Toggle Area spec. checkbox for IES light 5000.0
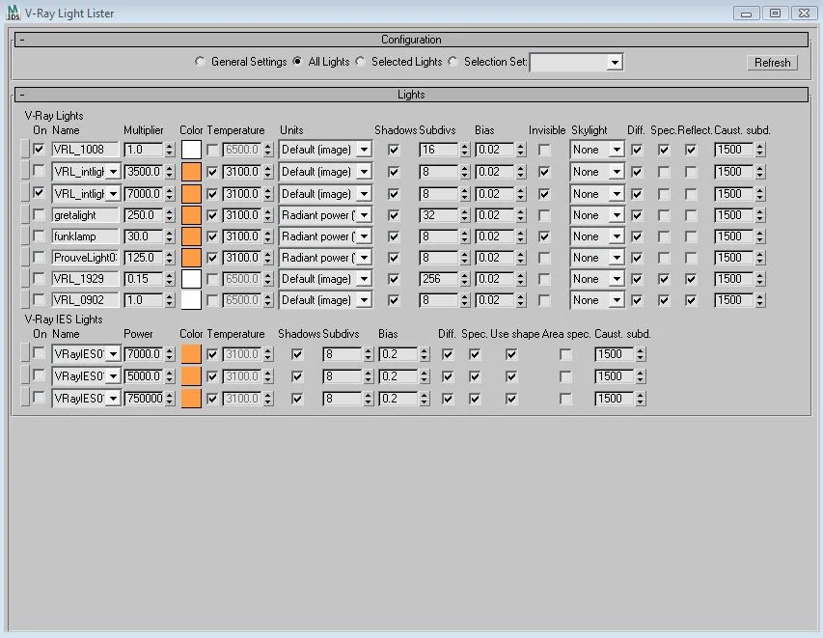823x638 pixels. [565, 376]
